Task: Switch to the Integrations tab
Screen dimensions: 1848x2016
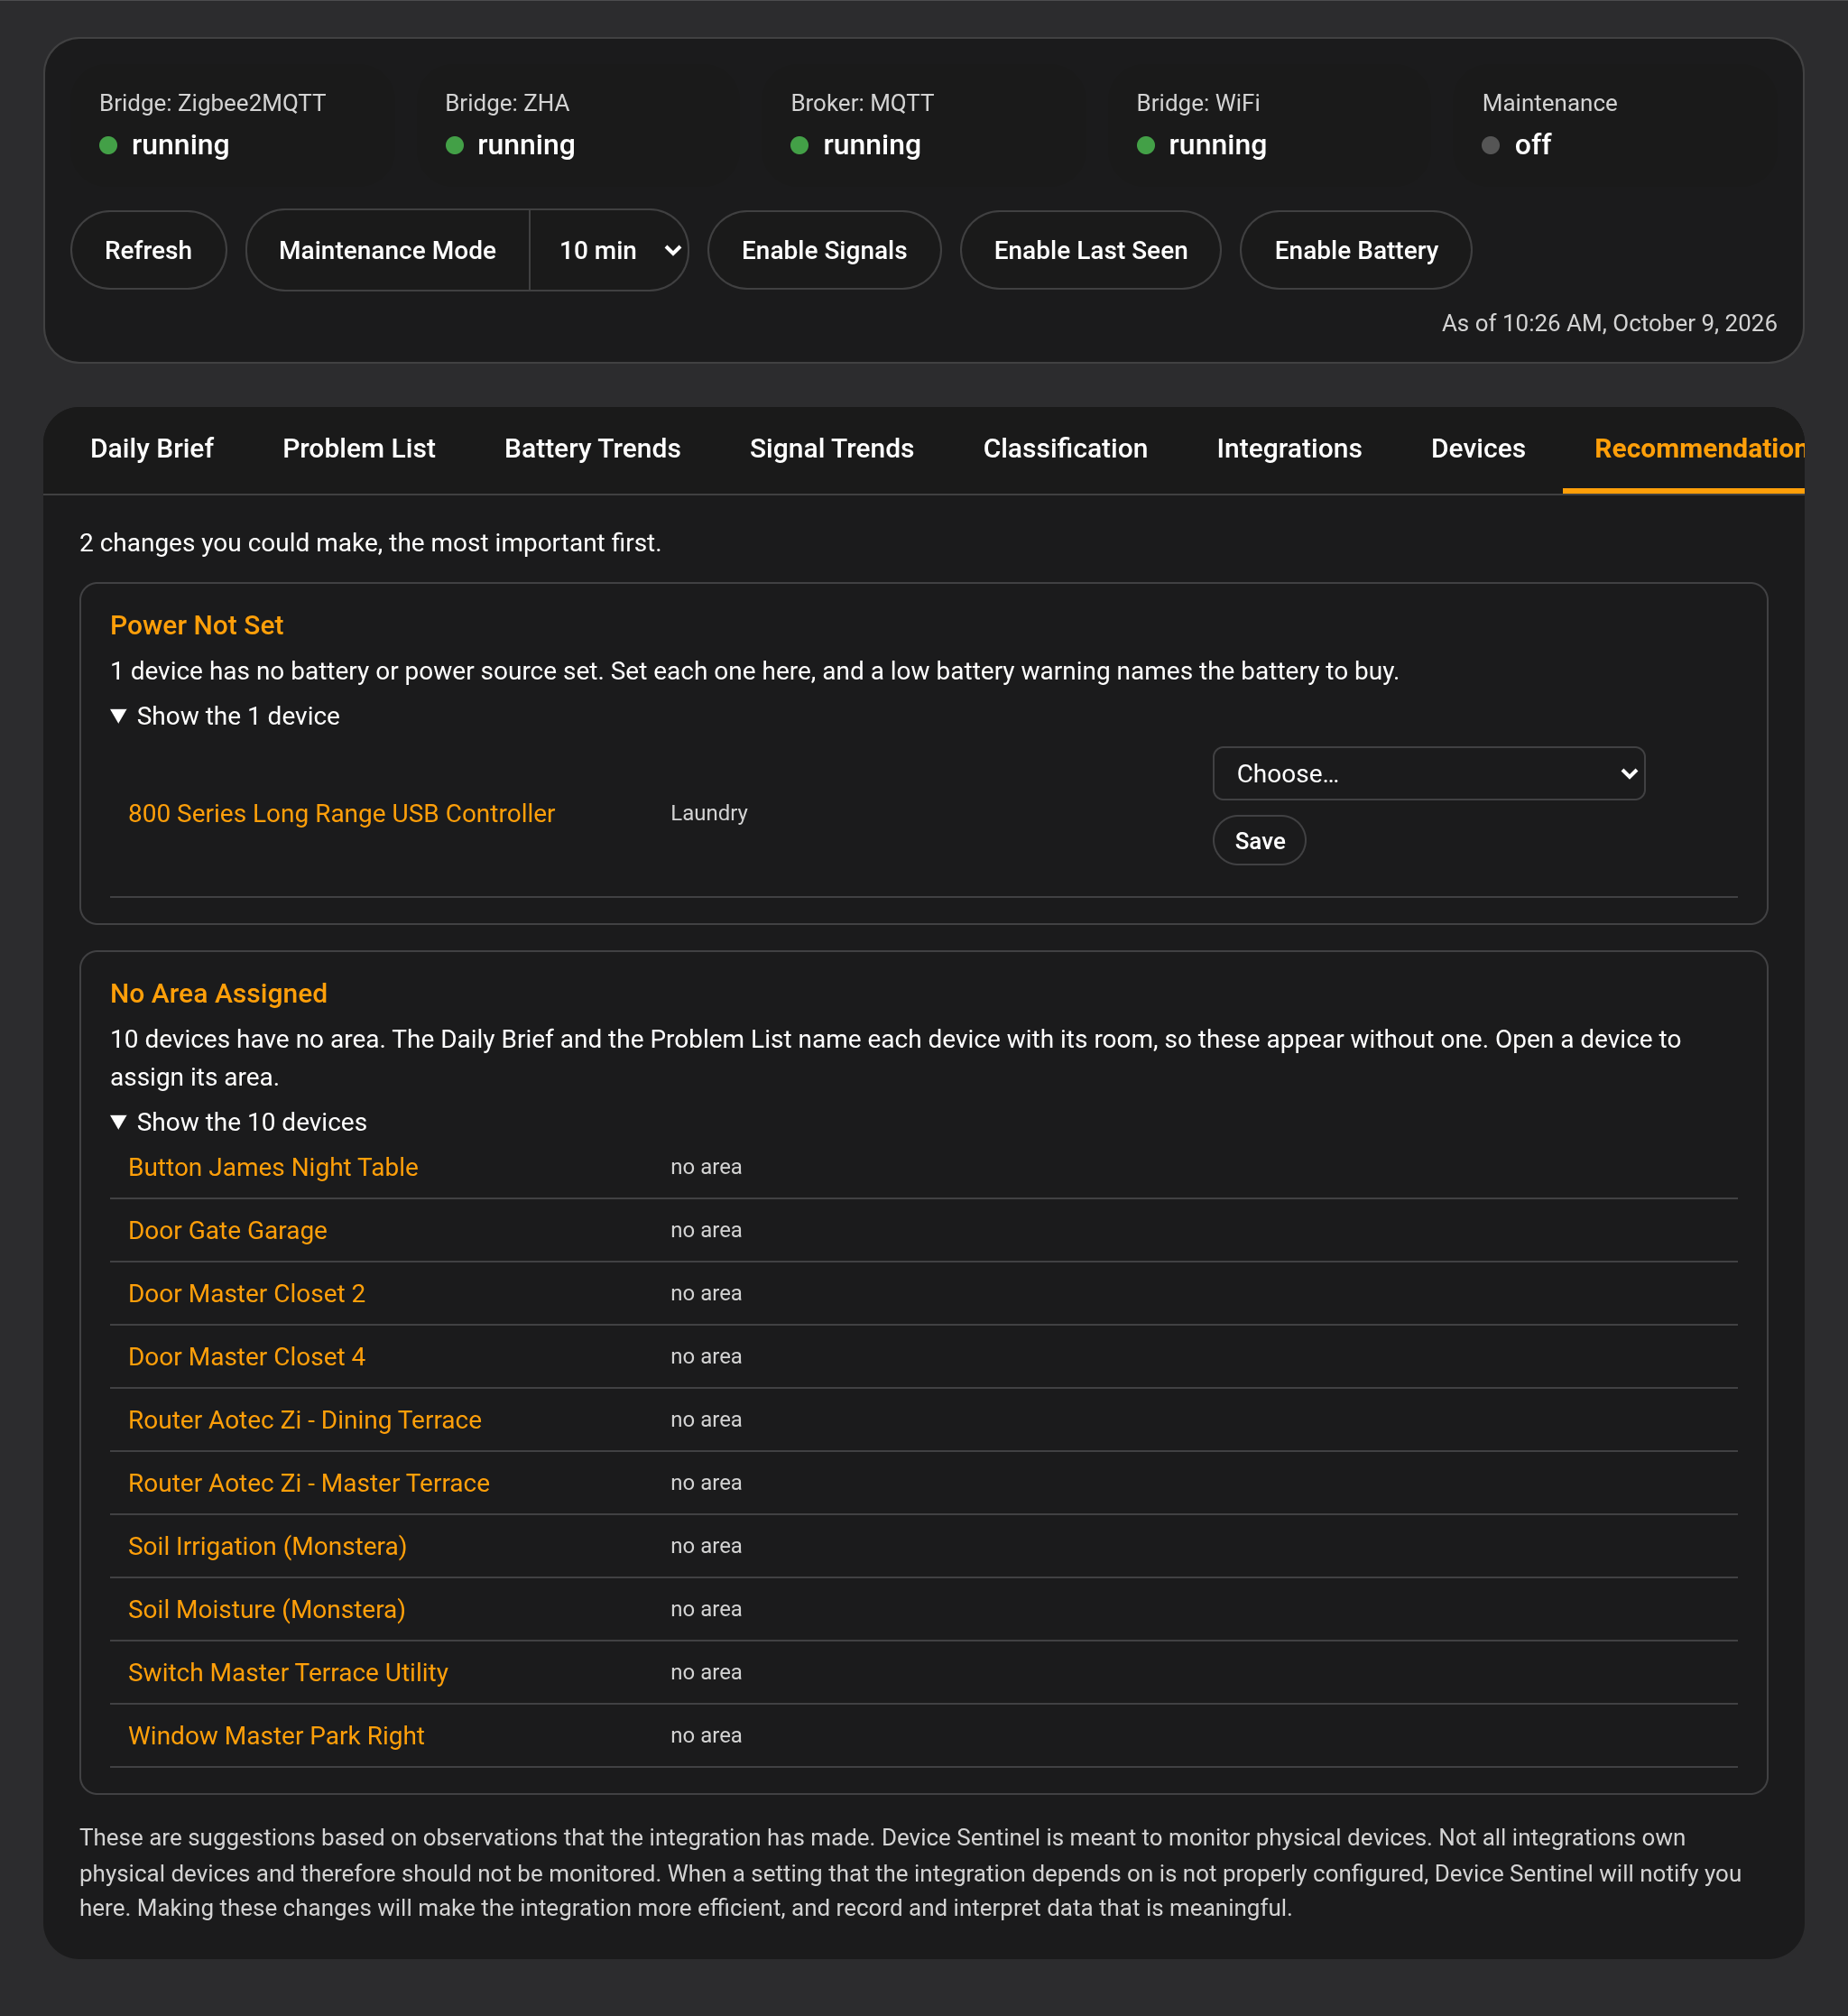Action: pos(1289,448)
